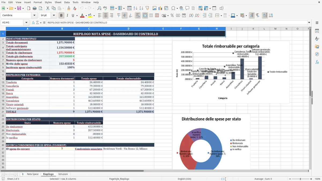Click Export as PDF icon
The image size is (322, 181).
pos(29,8)
